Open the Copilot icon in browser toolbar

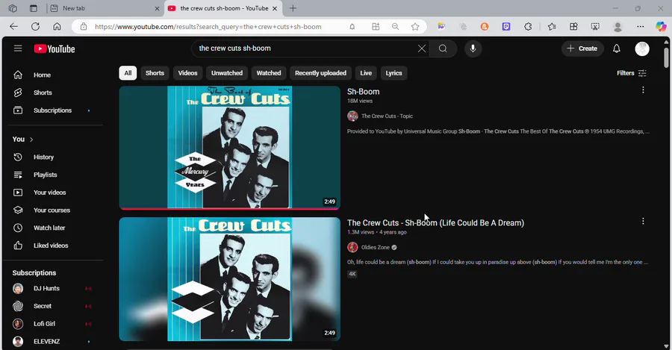pyautogui.click(x=661, y=27)
